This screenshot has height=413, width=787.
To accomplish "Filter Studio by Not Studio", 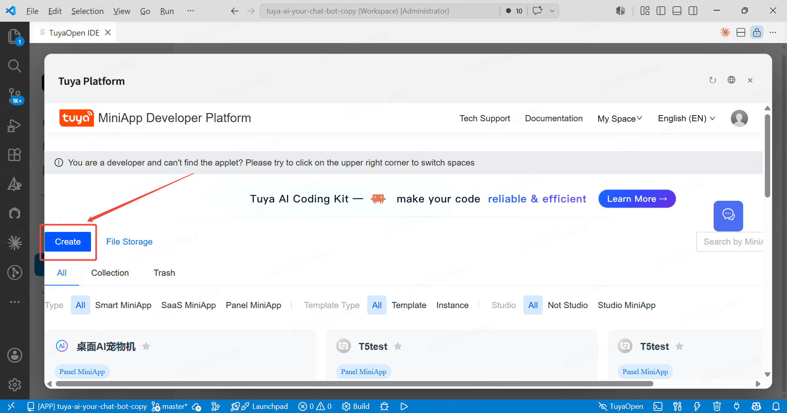I will click(568, 305).
